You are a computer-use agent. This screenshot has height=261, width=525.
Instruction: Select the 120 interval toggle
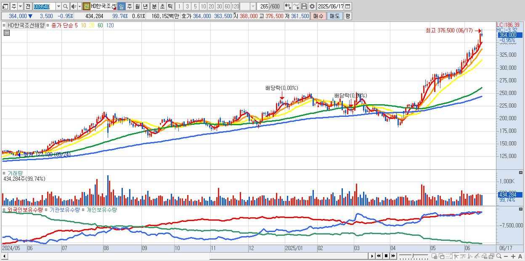coord(235,6)
